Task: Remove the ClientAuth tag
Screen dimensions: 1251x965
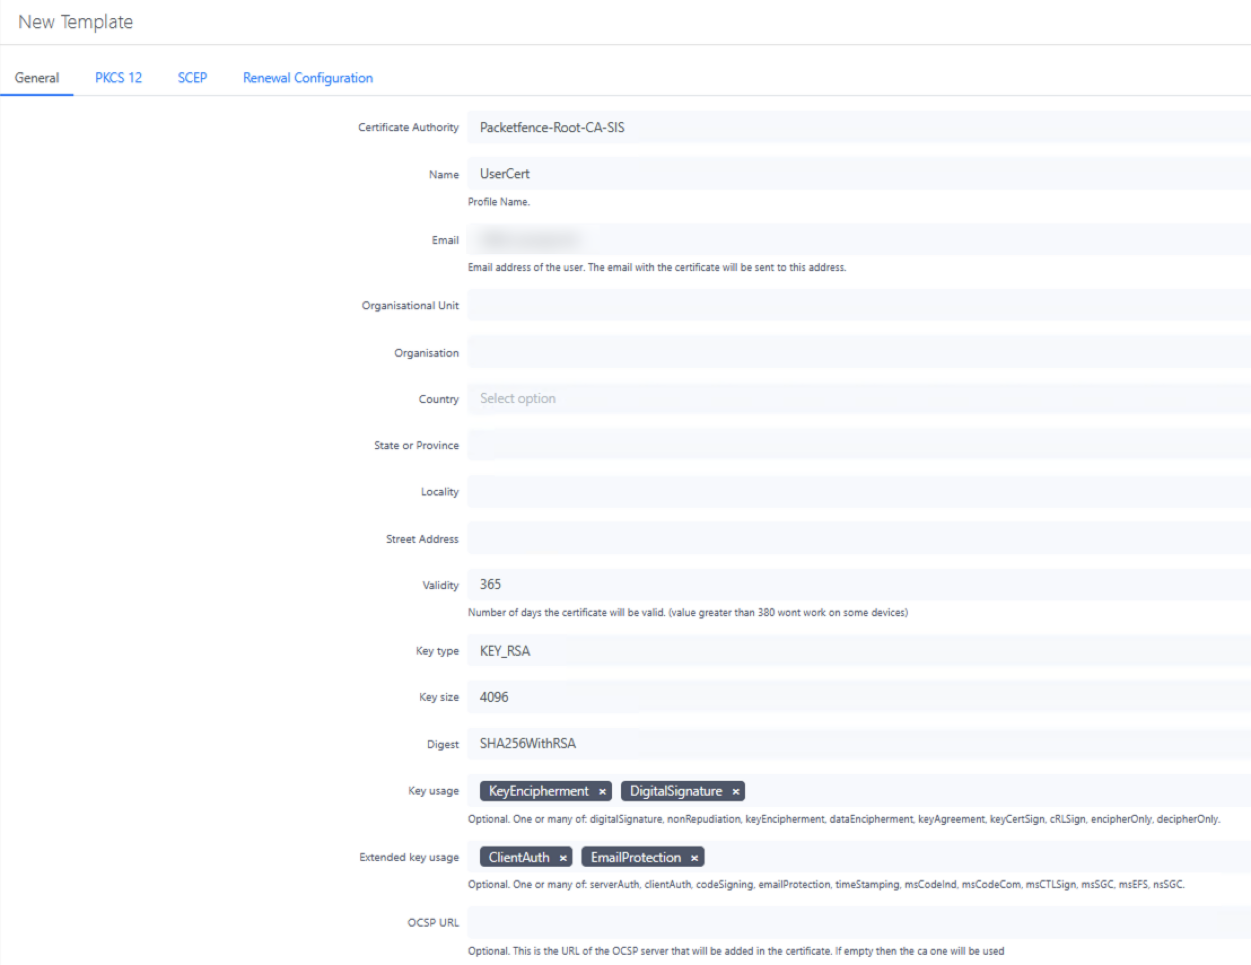Action: (x=563, y=858)
